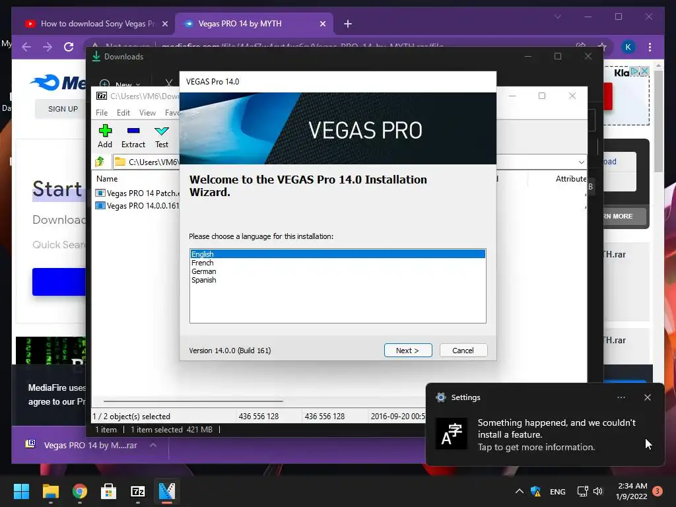The width and height of the screenshot is (676, 507).
Task: Close the Settings notification
Action: click(x=648, y=397)
